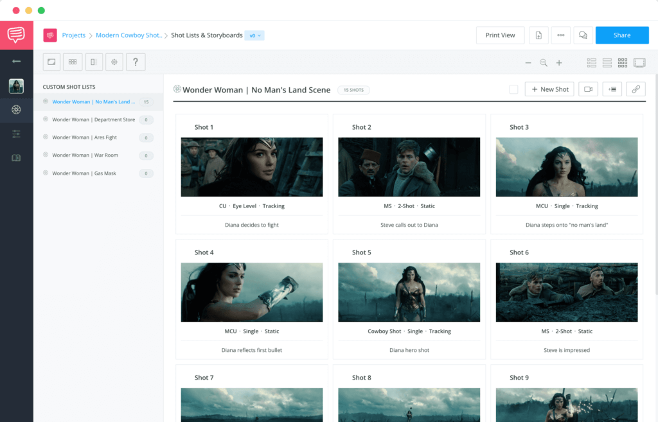Open the column view icon
This screenshot has width=658, height=422.
pyautogui.click(x=93, y=62)
